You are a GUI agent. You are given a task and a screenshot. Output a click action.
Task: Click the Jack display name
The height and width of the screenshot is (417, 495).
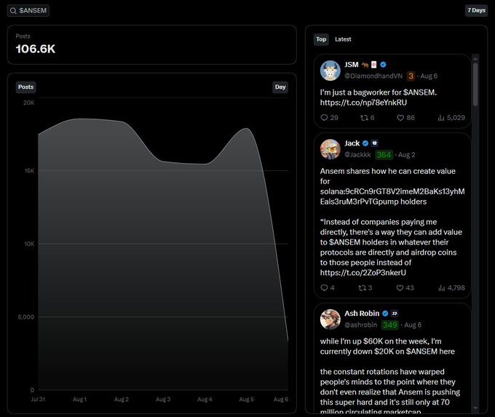352,143
